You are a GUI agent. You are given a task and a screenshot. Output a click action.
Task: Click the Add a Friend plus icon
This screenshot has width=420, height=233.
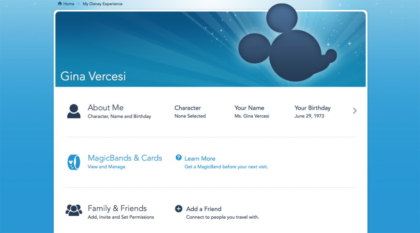click(x=179, y=209)
